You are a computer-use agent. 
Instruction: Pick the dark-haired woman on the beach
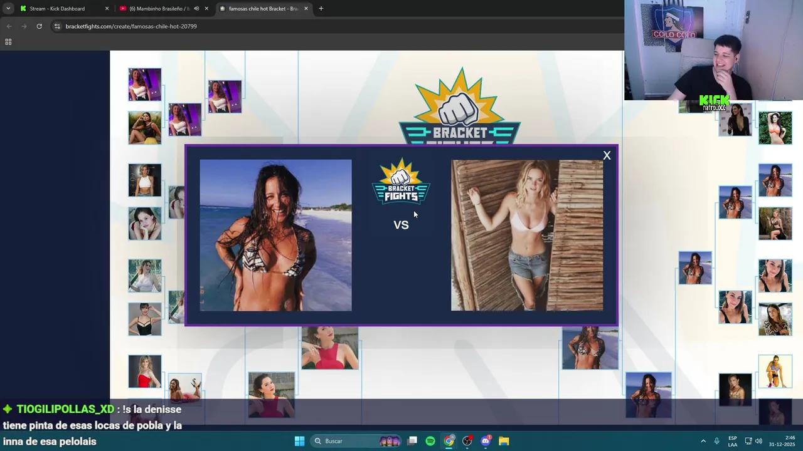pyautogui.click(x=275, y=235)
